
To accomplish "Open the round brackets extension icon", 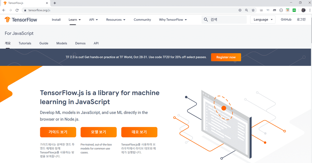I will (281, 10).
